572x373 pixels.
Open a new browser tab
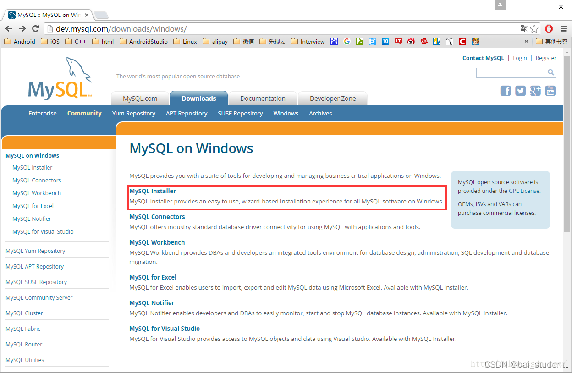point(101,16)
